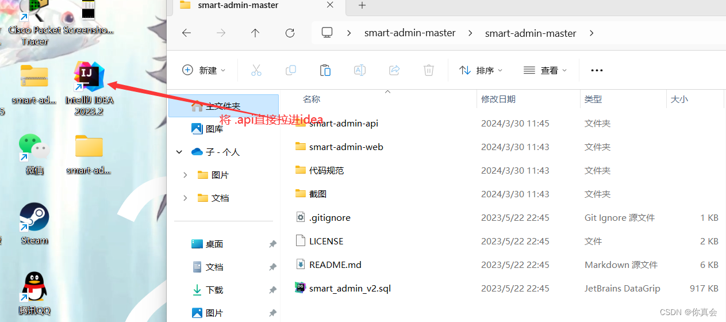Image resolution: width=726 pixels, height=322 pixels.
Task: Open a new Explorer tab with plus
Action: [362, 5]
